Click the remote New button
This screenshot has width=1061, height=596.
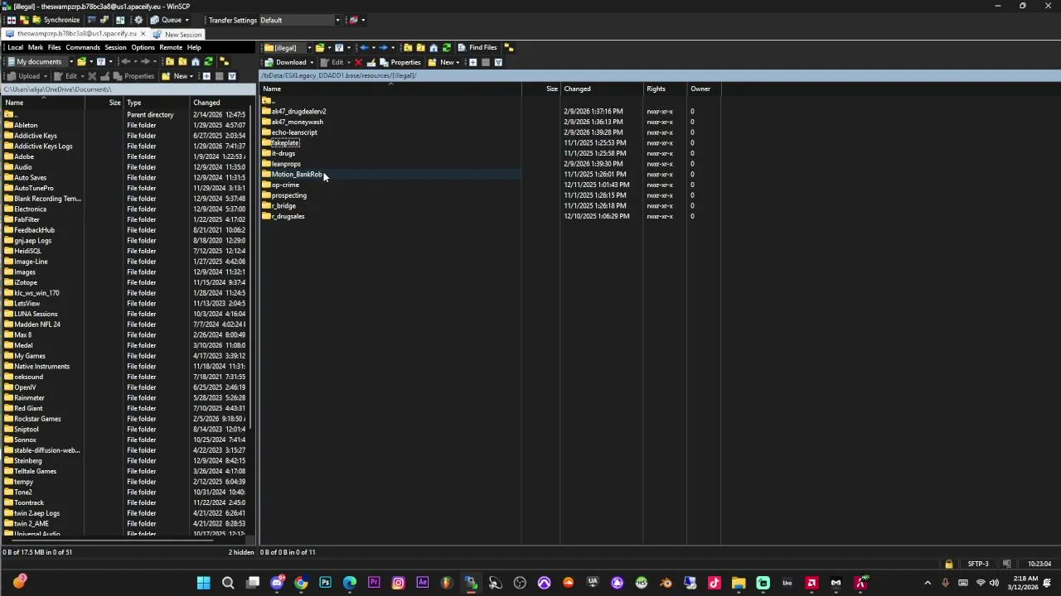coord(441,62)
